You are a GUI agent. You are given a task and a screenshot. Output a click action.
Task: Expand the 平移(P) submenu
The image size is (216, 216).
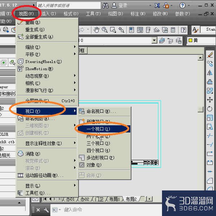click(47, 54)
